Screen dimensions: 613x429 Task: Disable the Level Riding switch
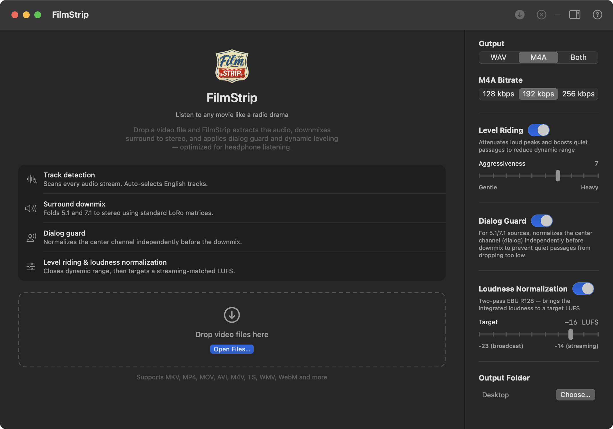(538, 130)
